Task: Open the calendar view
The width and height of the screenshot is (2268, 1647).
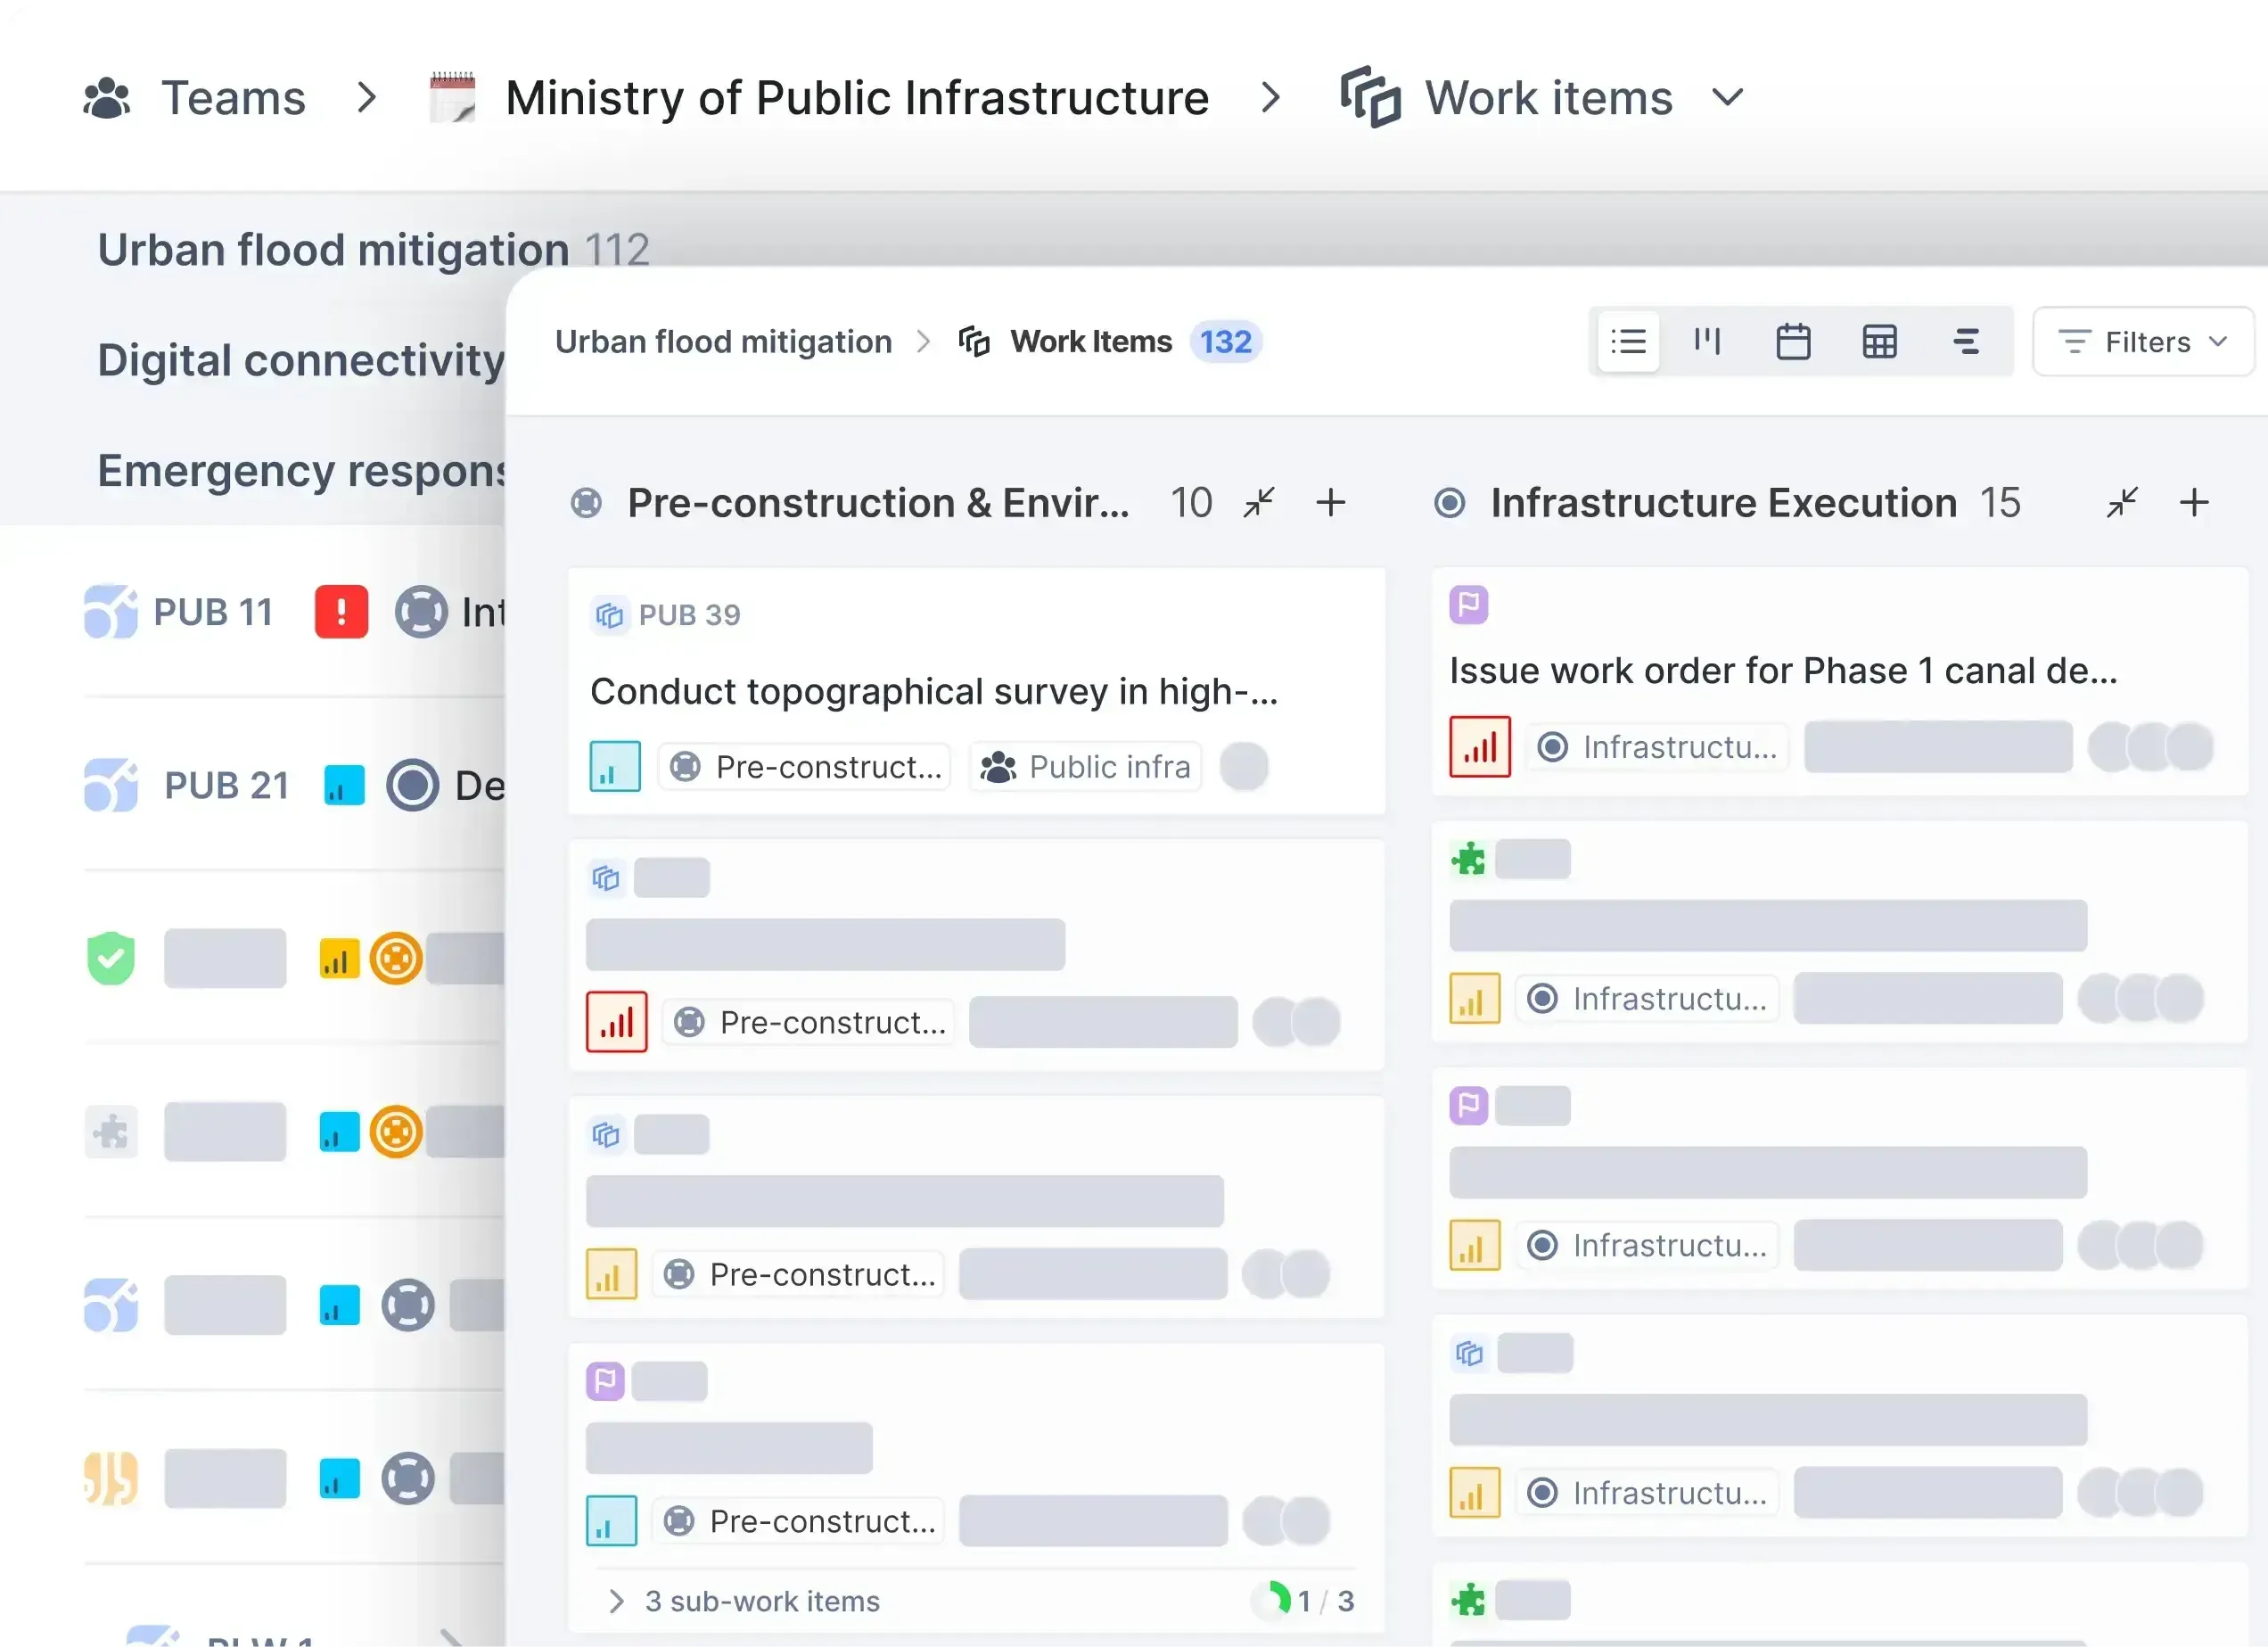Action: [x=1793, y=341]
